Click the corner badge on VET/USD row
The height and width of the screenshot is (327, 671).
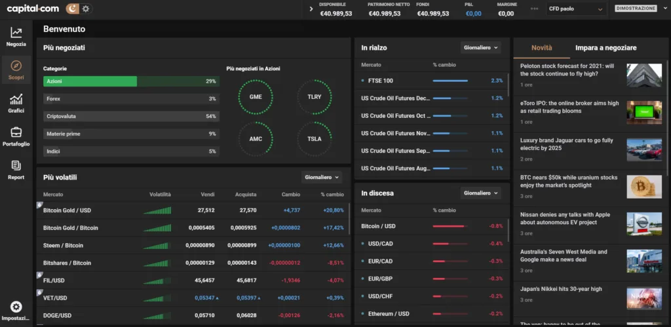tap(39, 292)
